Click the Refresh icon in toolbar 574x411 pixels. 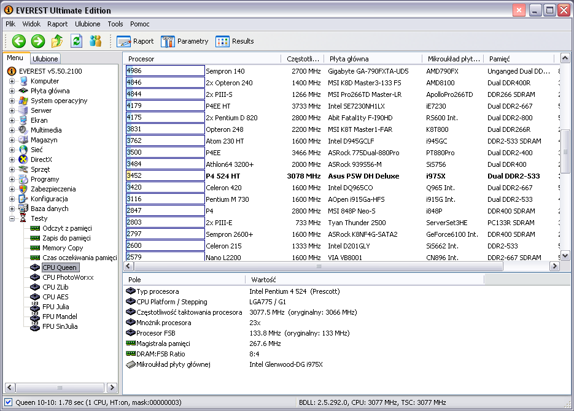76,41
